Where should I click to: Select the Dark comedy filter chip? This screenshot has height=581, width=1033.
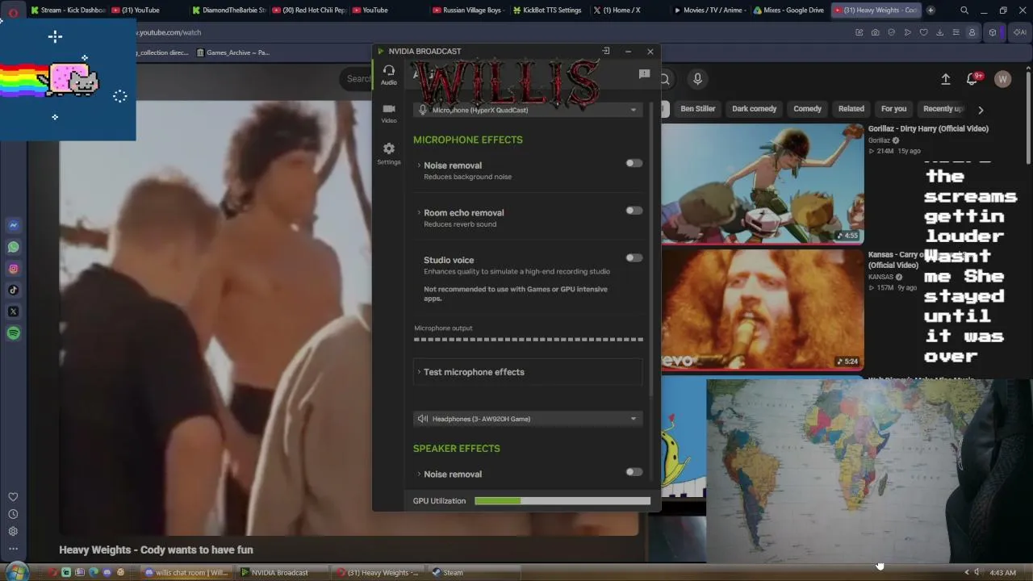(755, 109)
